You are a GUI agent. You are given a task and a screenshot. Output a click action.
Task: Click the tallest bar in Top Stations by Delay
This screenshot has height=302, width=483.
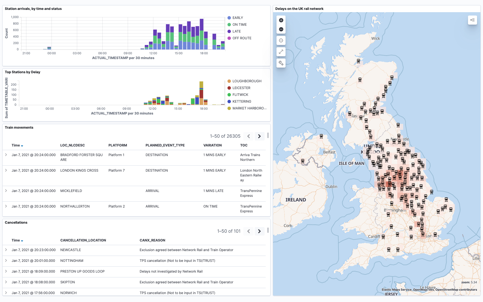point(201,93)
